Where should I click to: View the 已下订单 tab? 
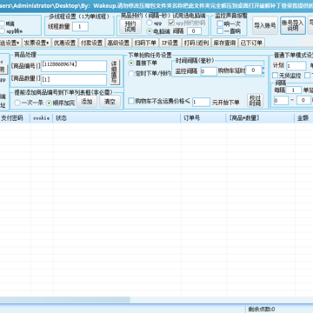(x=251, y=43)
